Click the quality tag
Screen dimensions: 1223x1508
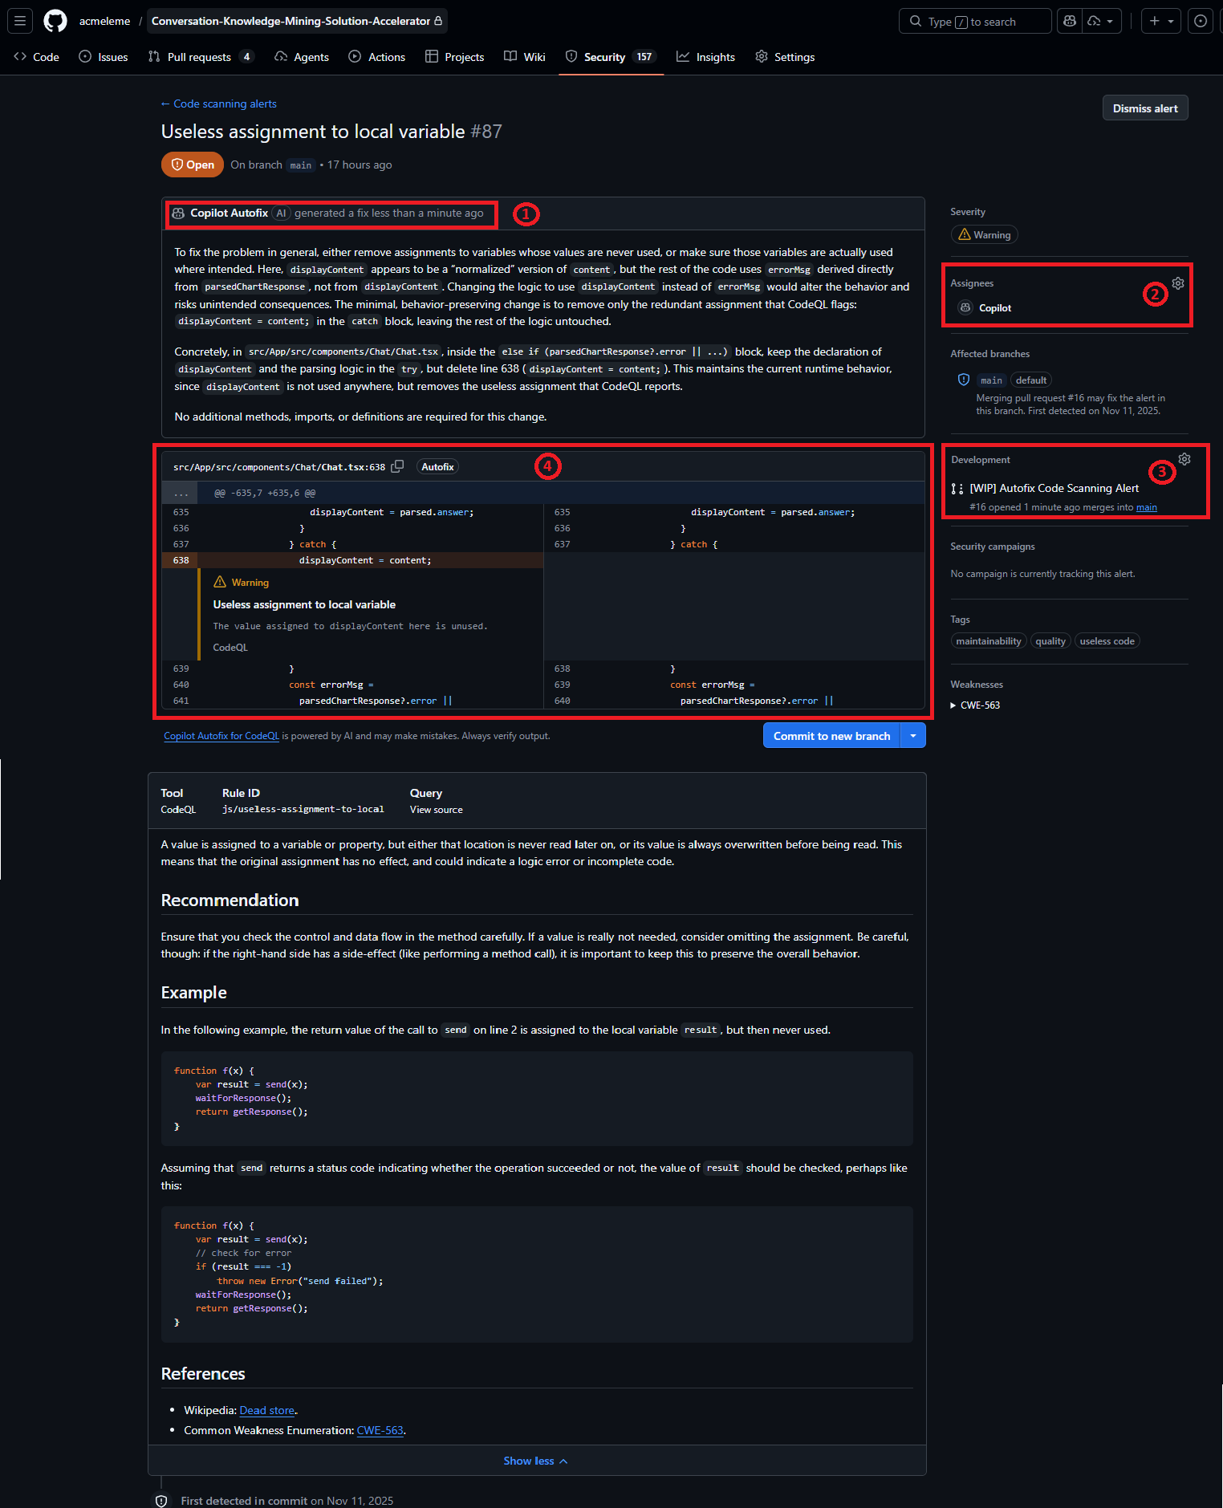[x=1050, y=641]
